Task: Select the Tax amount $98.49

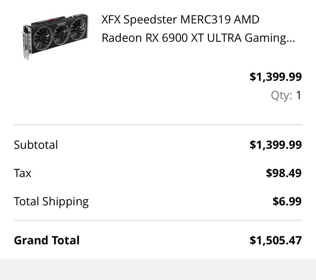Action: [283, 173]
